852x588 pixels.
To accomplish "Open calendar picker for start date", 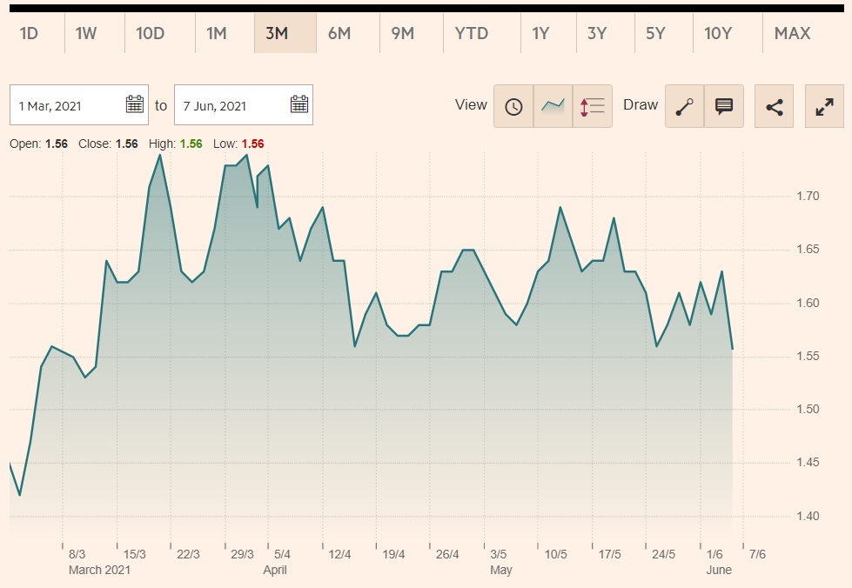I will pos(135,105).
